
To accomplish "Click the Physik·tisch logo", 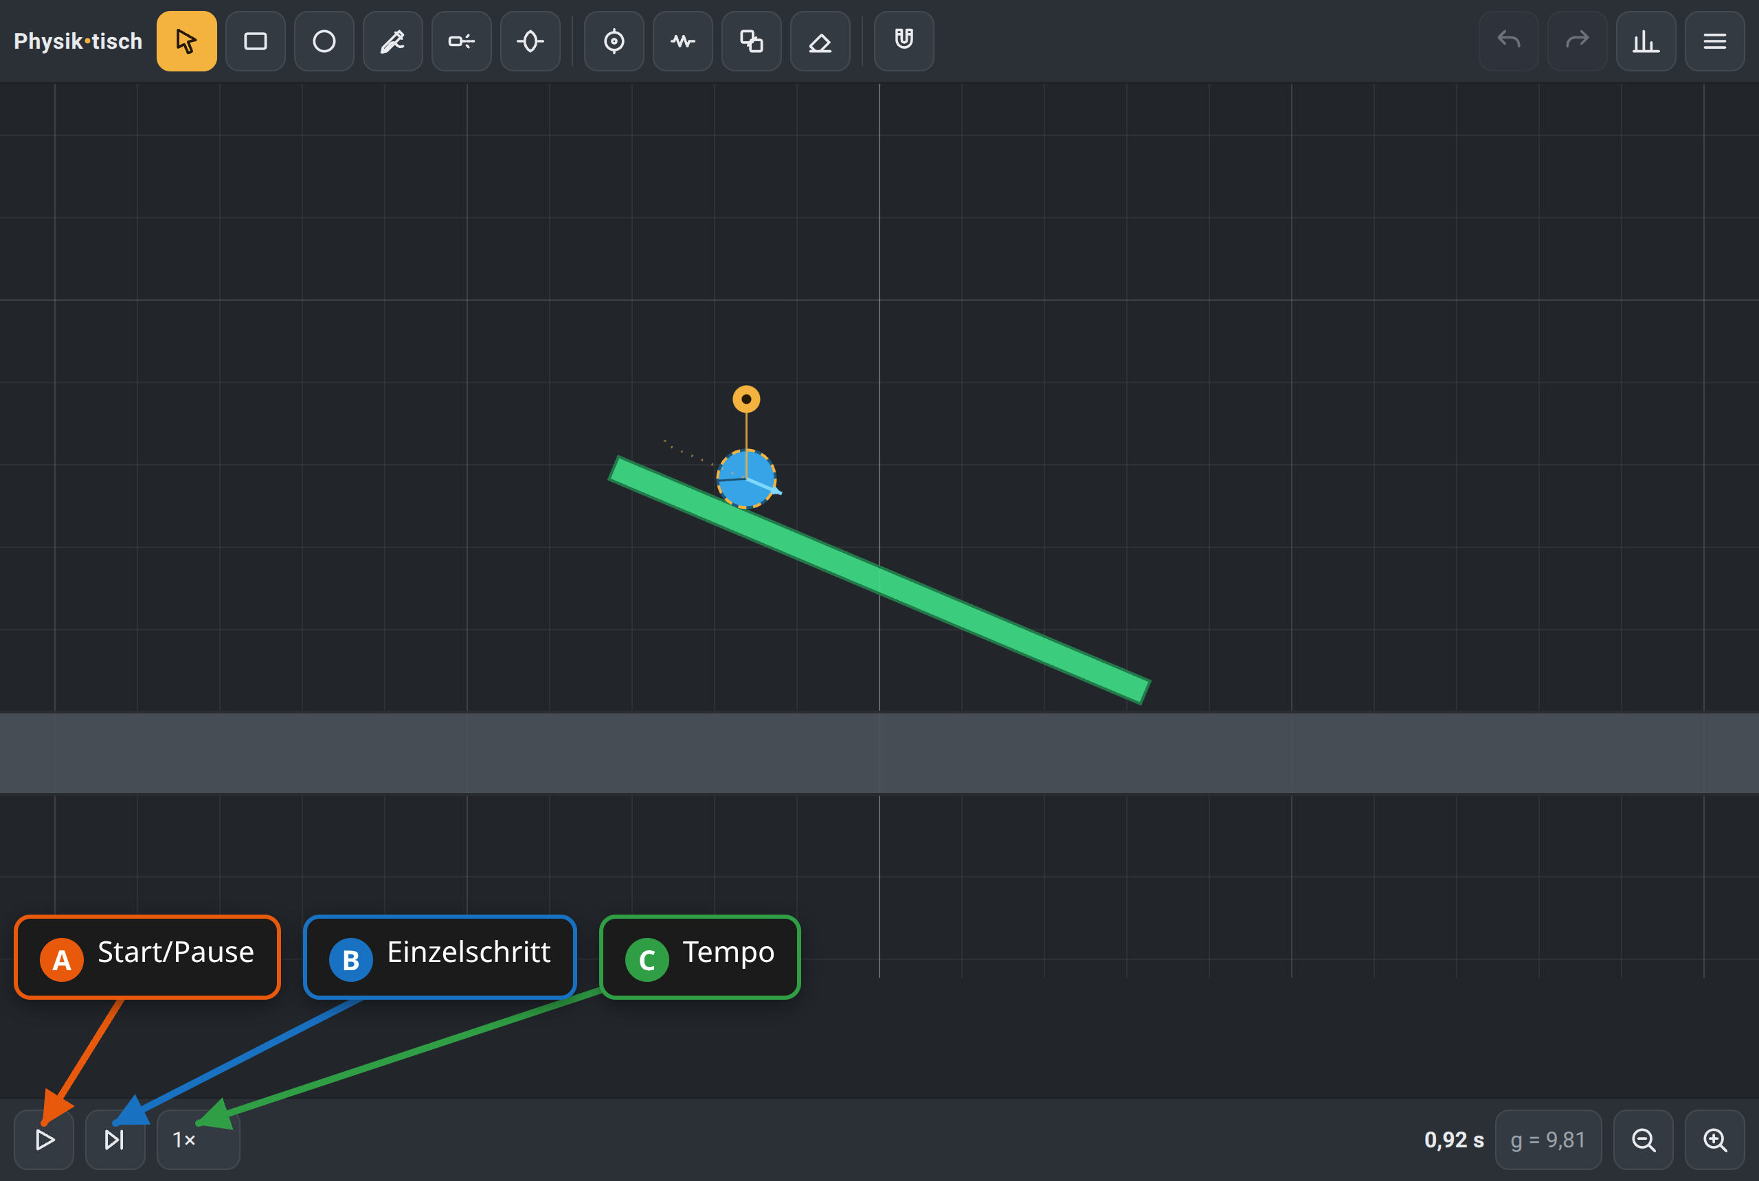I will coord(78,41).
